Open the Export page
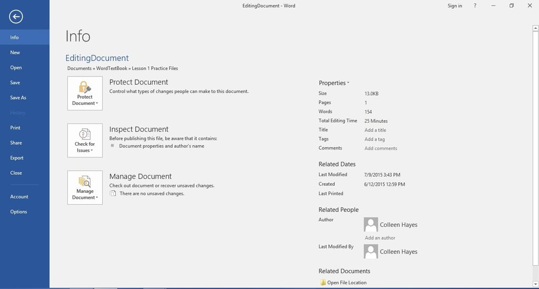539x289 pixels. tap(25, 158)
